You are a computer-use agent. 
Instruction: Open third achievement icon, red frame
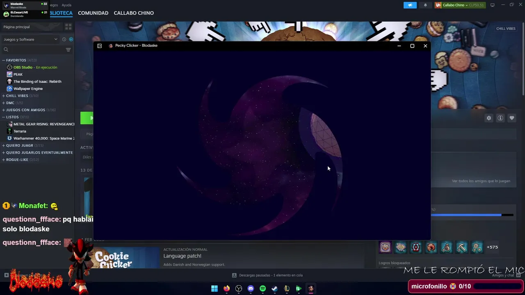point(416,247)
